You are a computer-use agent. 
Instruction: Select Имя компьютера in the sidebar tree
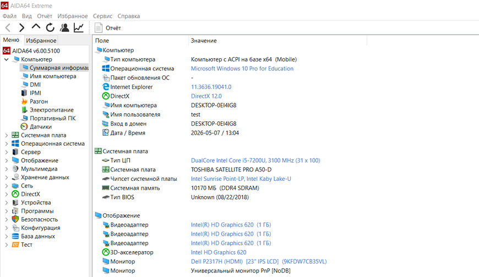(x=53, y=76)
